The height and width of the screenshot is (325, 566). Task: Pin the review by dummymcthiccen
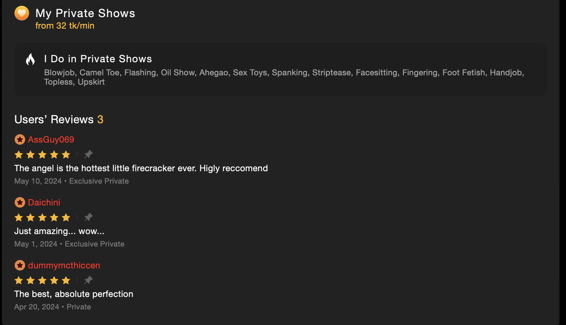coord(88,280)
